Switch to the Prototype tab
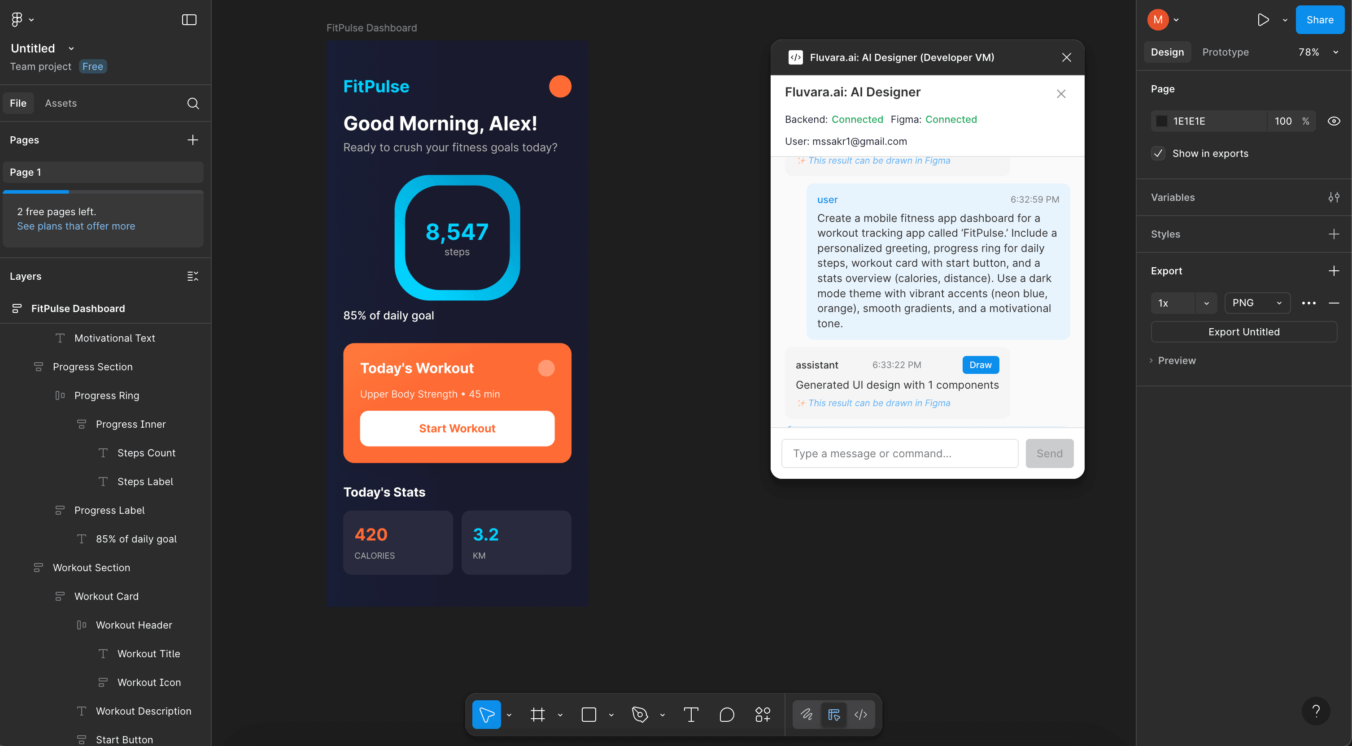This screenshot has width=1352, height=746. 1226,52
